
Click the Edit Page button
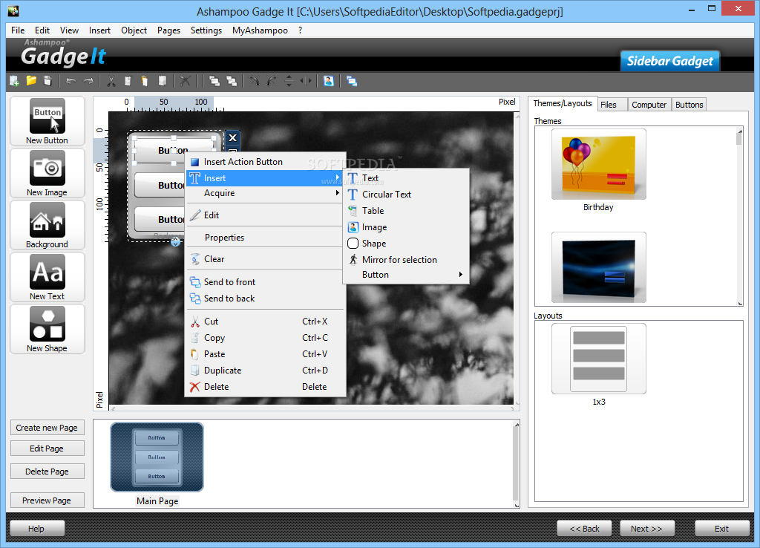47,448
